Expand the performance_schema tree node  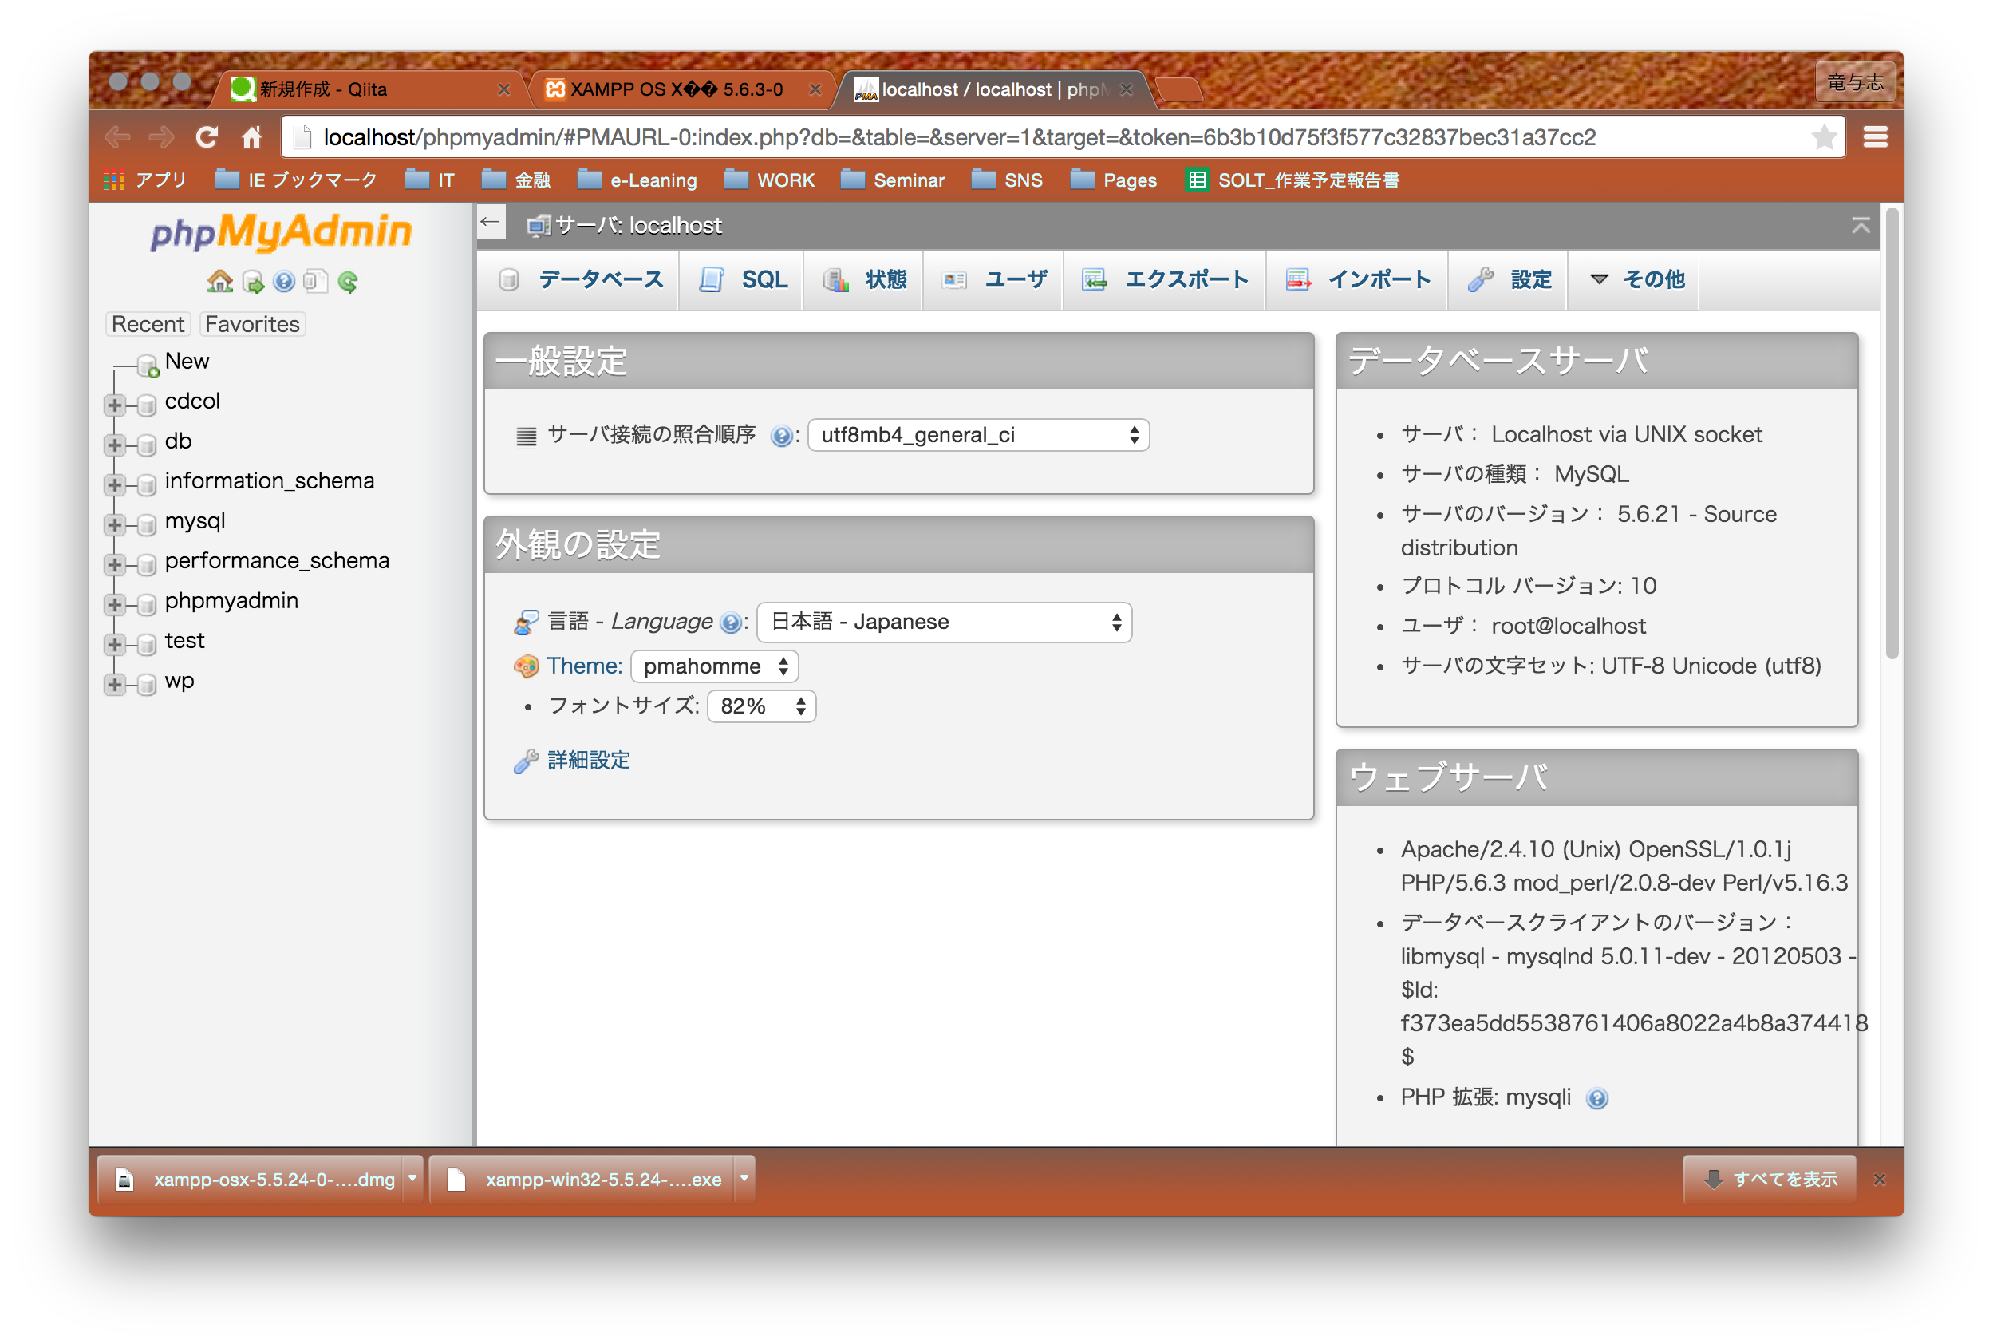click(x=115, y=564)
